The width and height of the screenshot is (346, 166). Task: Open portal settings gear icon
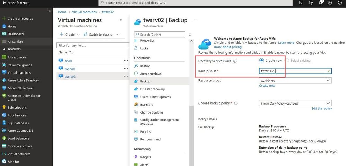330,3
